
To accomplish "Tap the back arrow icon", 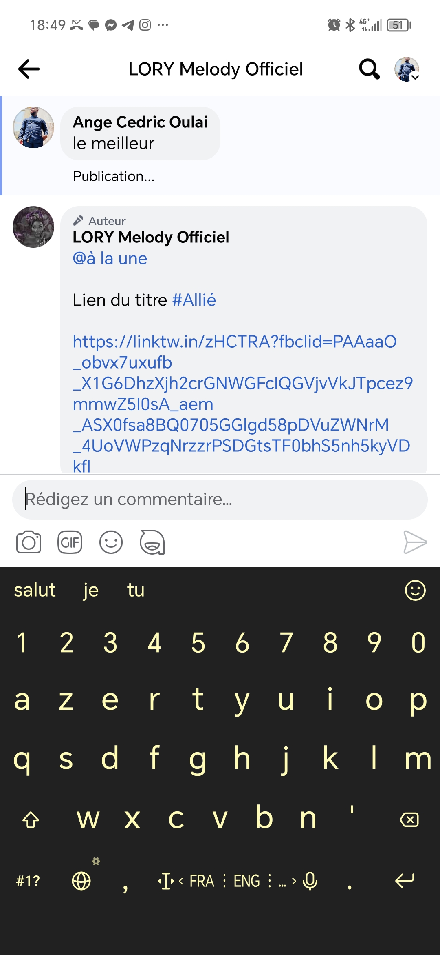I will 29,69.
